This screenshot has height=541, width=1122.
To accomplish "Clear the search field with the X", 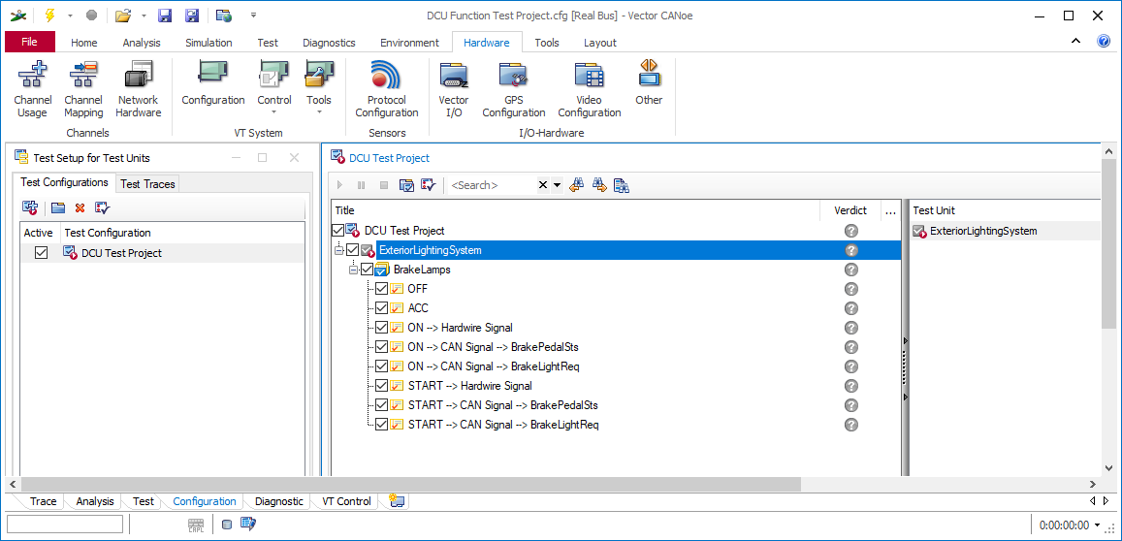I will 543,185.
